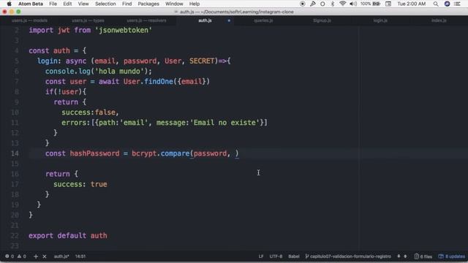Open the Edit menu
The width and height of the screenshot is (468, 263).
pos(67,4)
